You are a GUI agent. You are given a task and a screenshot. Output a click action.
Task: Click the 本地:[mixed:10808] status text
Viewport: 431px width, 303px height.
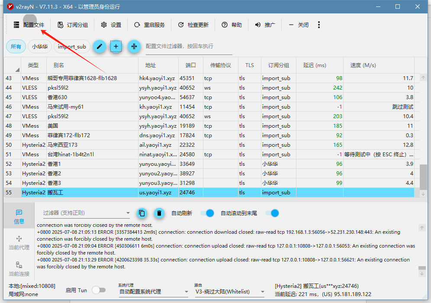(x=32, y=286)
